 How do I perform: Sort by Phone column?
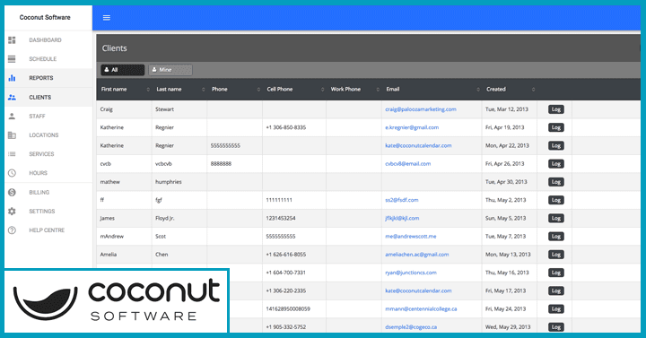234,90
